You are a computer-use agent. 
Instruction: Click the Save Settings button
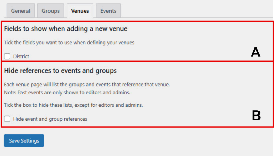pos(24,141)
